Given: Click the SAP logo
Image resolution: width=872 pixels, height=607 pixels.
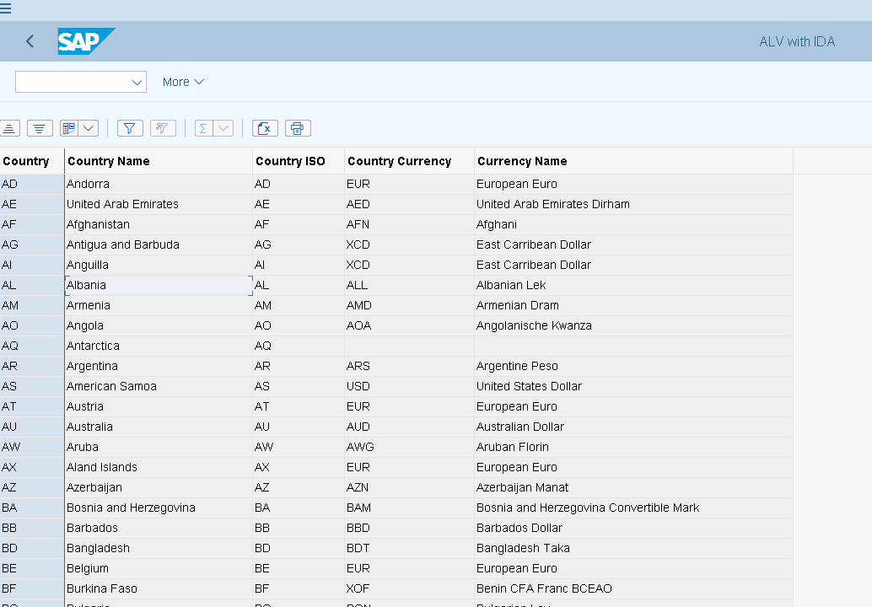Looking at the screenshot, I should click(x=86, y=41).
